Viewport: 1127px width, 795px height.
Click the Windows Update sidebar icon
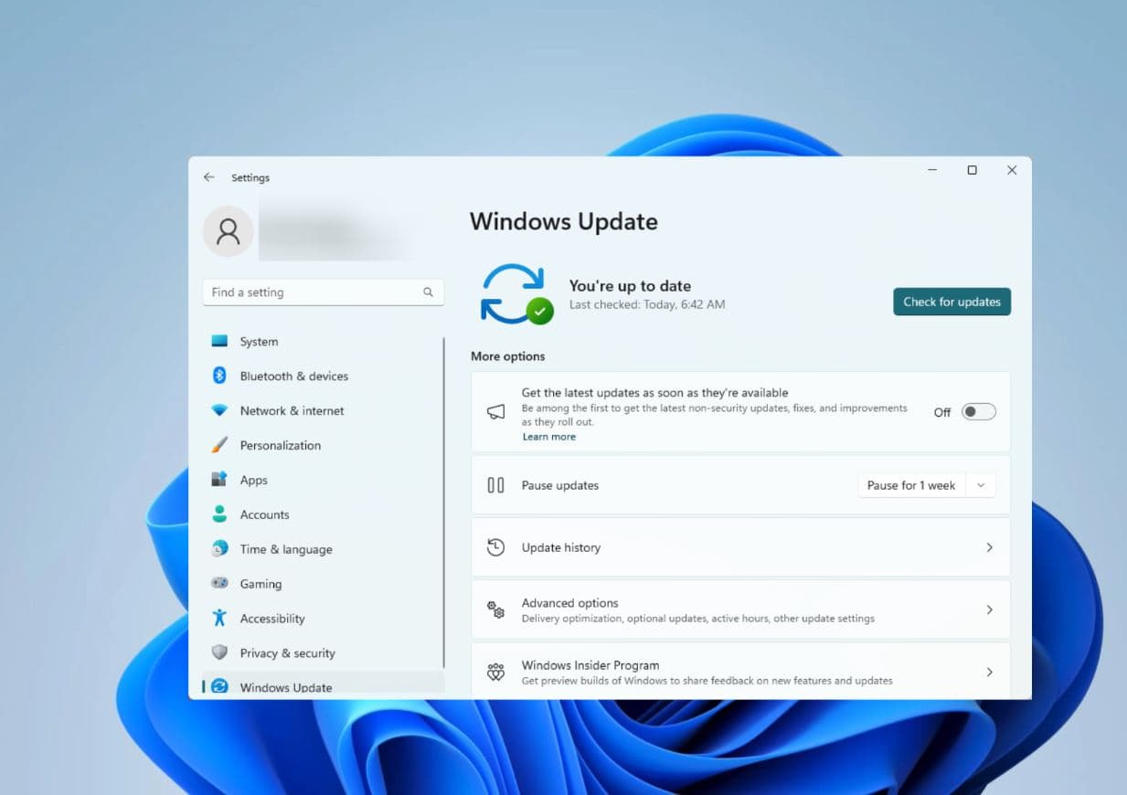(219, 686)
